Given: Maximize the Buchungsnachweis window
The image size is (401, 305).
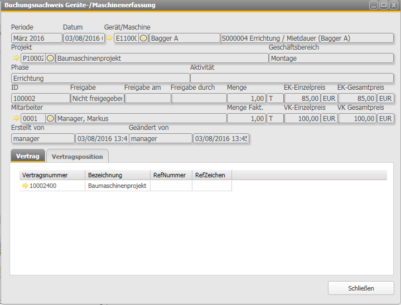Looking at the screenshot, I should coord(384,5).
